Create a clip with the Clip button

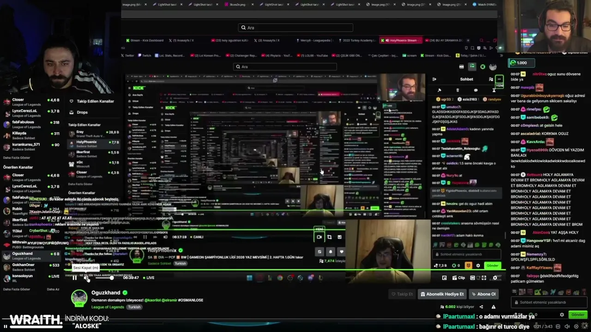pos(458,278)
